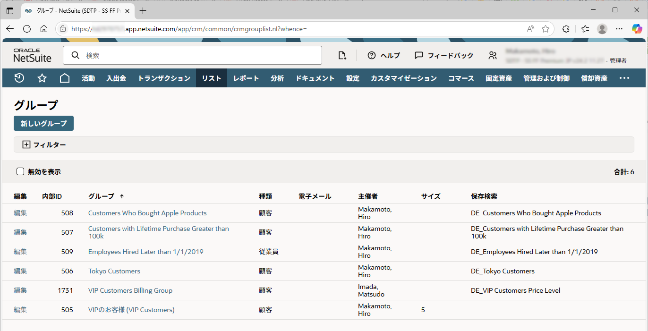Open browser Extensions puzzle icon
The width and height of the screenshot is (648, 331).
point(566,29)
